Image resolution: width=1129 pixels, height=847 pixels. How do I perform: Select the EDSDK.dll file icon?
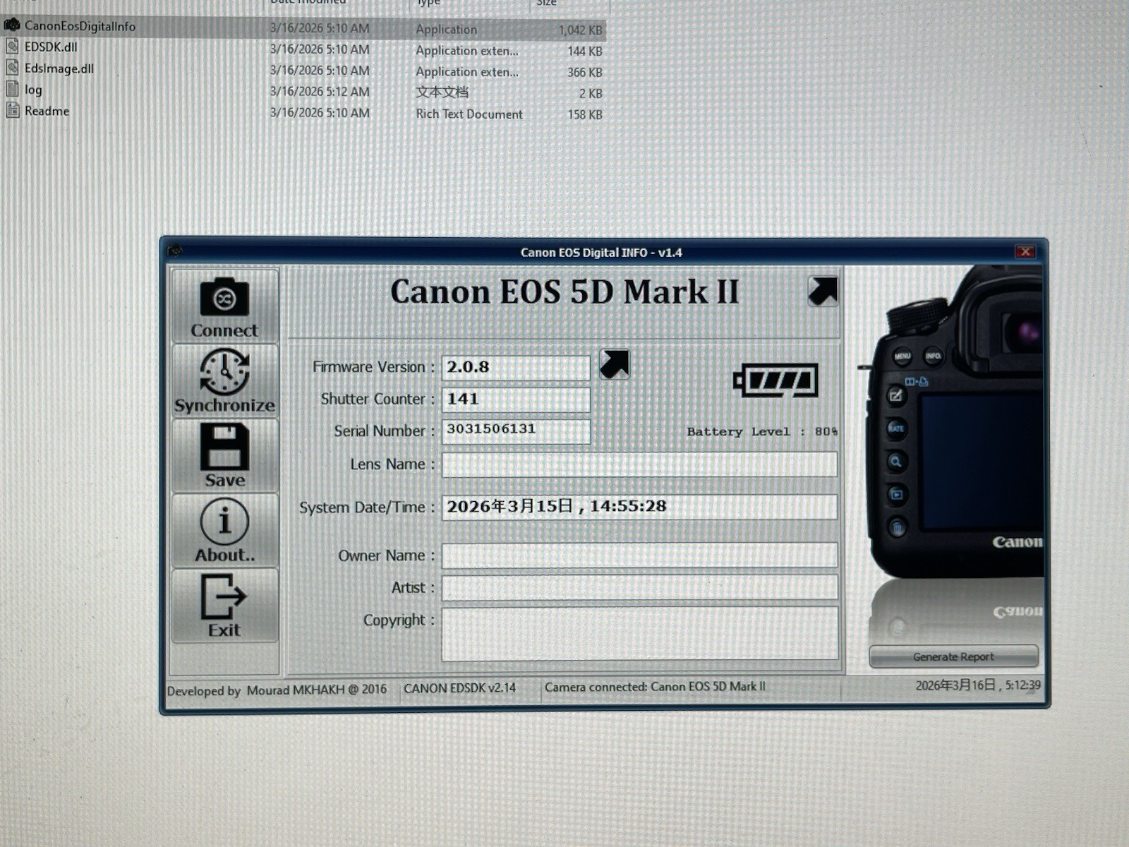coord(12,47)
